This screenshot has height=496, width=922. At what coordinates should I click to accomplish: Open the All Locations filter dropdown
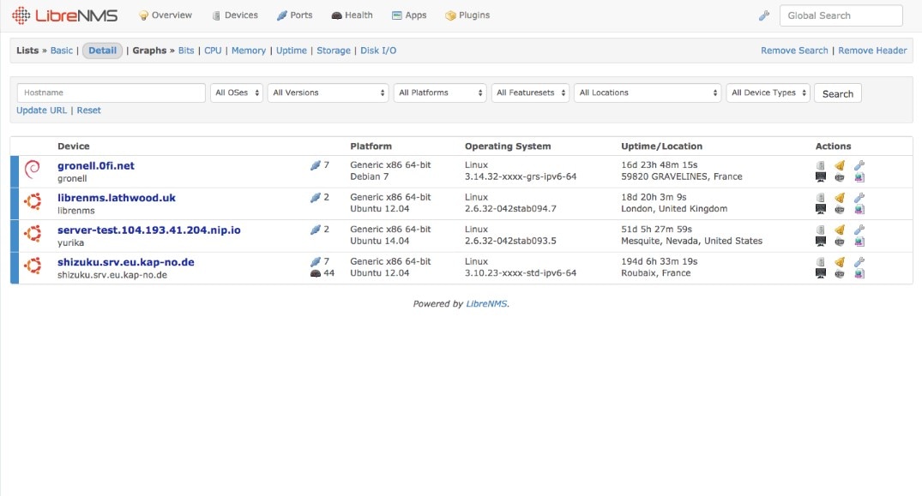[x=648, y=93]
